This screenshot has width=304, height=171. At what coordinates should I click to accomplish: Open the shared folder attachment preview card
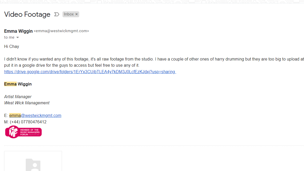point(33,161)
